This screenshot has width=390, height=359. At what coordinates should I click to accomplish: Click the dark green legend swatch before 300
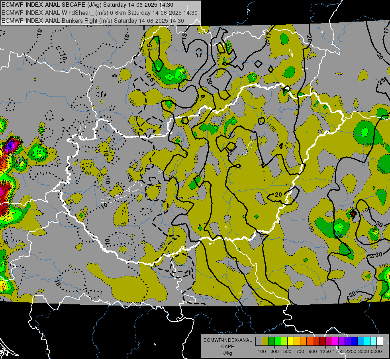point(271,341)
